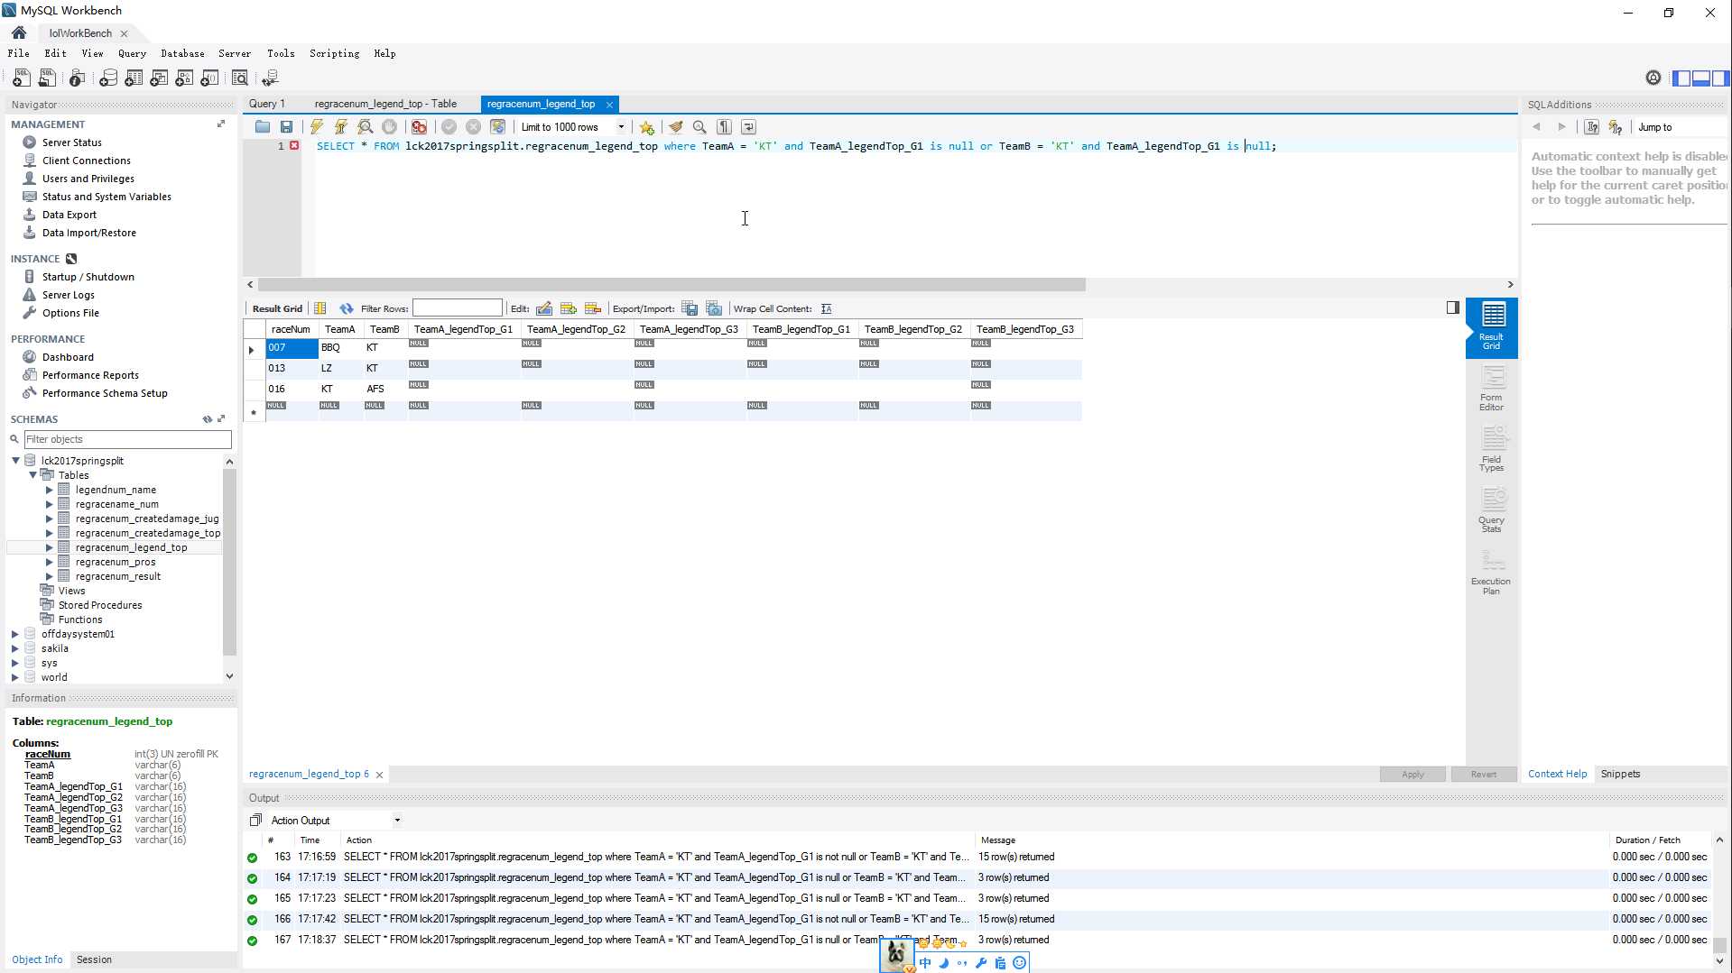Open the Scripting menu
The image size is (1732, 973).
(334, 53)
